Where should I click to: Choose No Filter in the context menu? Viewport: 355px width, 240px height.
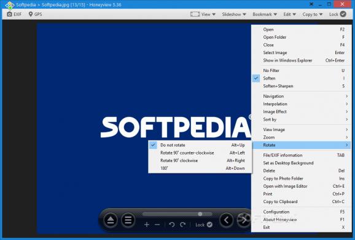coord(302,71)
